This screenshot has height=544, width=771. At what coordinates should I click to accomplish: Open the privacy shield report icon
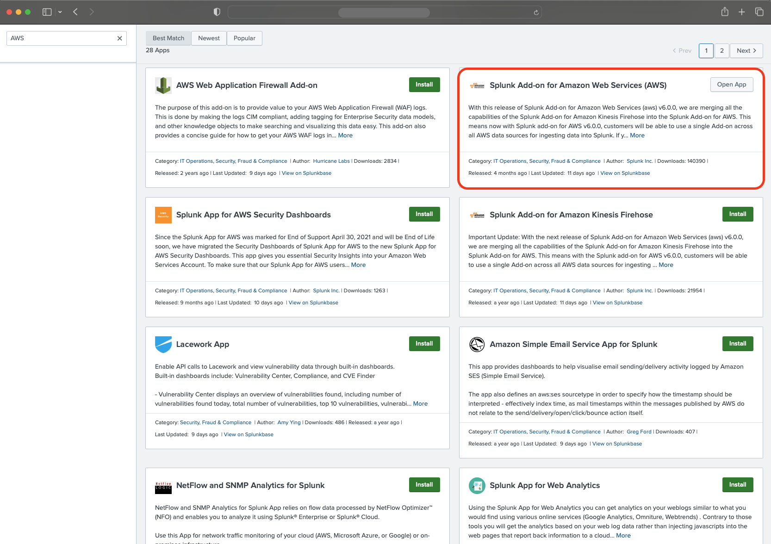coord(217,12)
